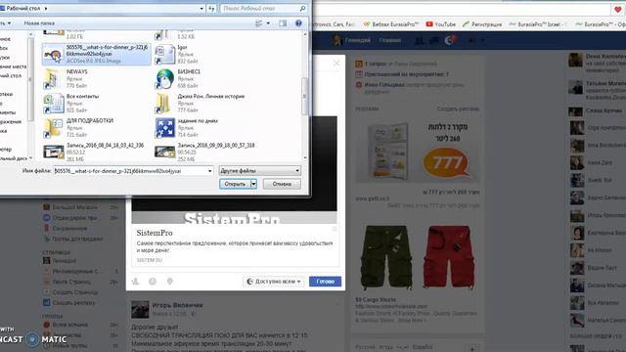Select the 'what-s-for-dinner' JPEG file thumbnail
The image size is (626, 352).
[x=53, y=55]
